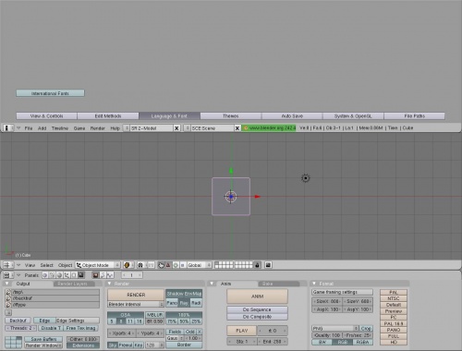The width and height of the screenshot is (462, 351).
Task: Select the Shading context sphere icon
Action: click(59, 275)
